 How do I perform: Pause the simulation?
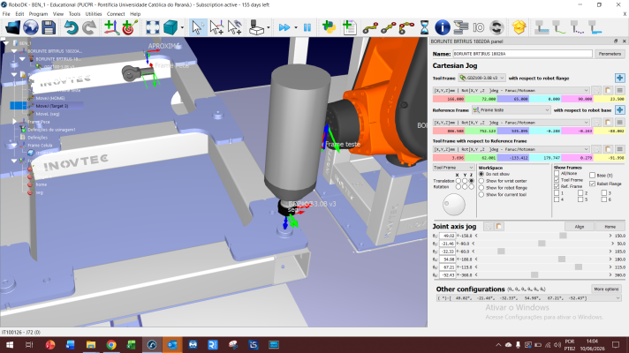click(307, 27)
